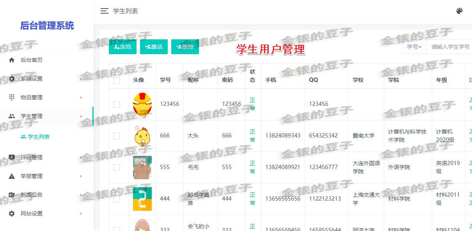The image size is (472, 231).
Task: Click the grid icon beside 物品管理
Action: [x=12, y=97]
